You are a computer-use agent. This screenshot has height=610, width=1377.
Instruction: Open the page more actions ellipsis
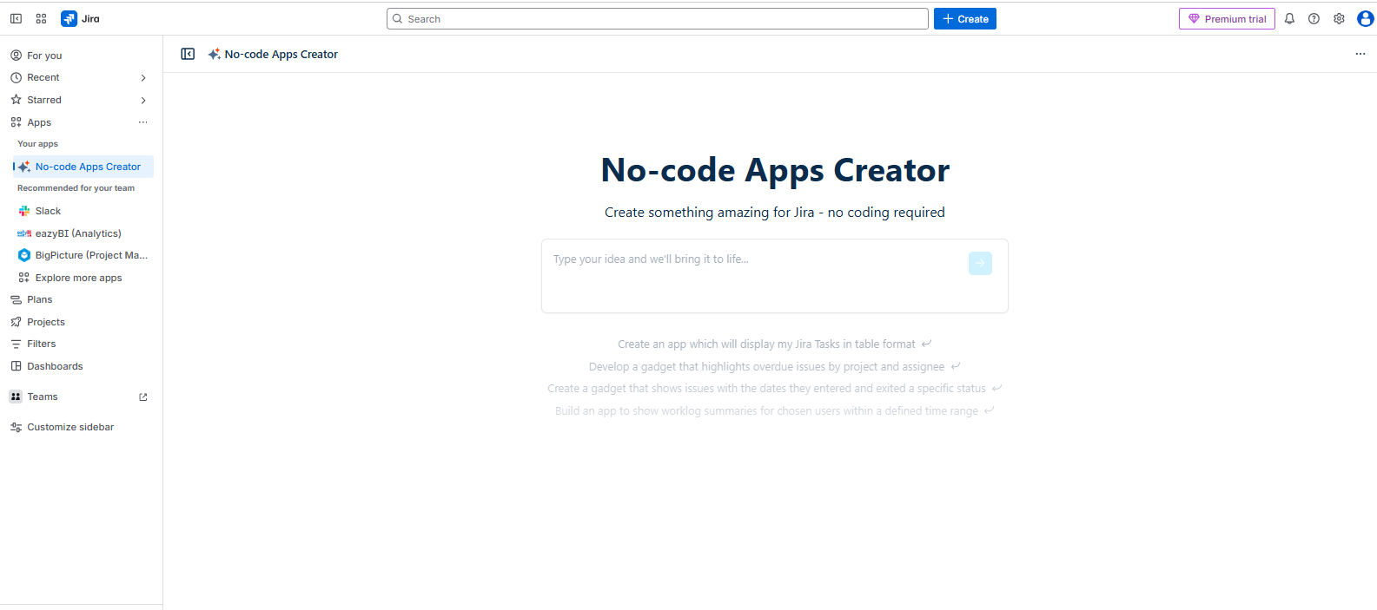point(1360,54)
